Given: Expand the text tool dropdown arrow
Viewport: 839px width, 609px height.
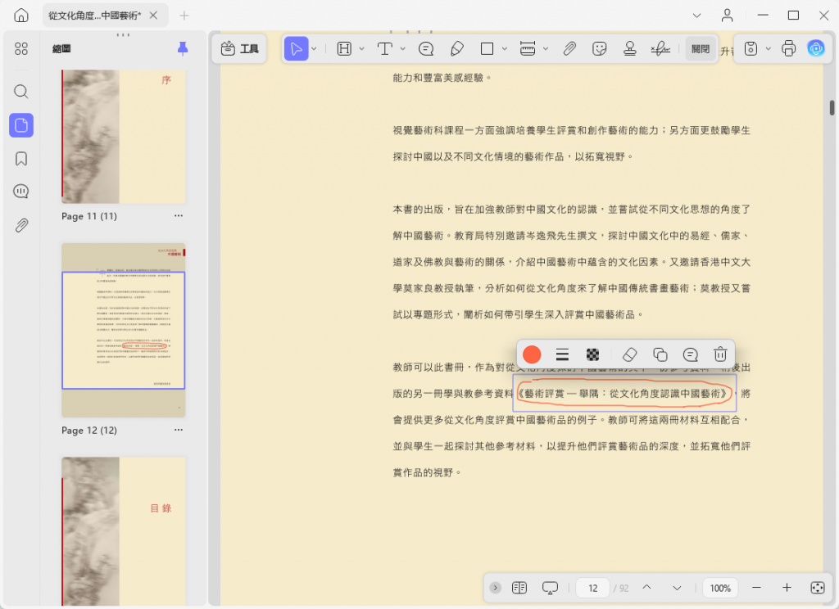Looking at the screenshot, I should (x=403, y=48).
